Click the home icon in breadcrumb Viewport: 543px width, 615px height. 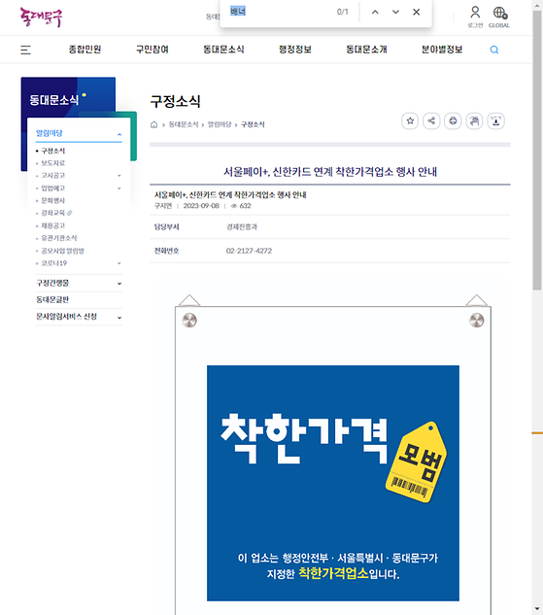tap(153, 124)
